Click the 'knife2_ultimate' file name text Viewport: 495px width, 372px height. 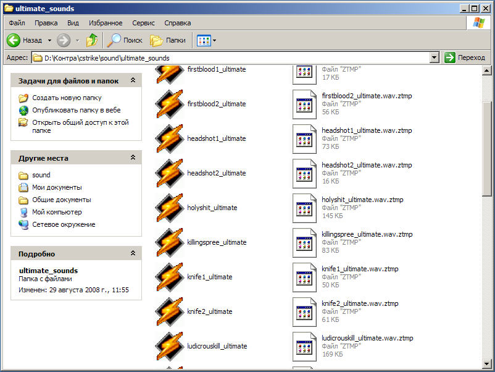pyautogui.click(x=210, y=311)
